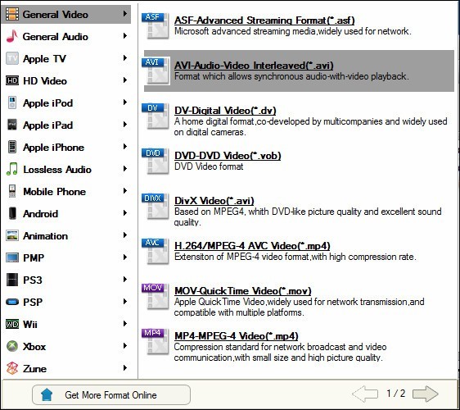This screenshot has height=410, width=460.
Task: Expand the Mobile Phone submenu arrow
Action: coord(125,191)
